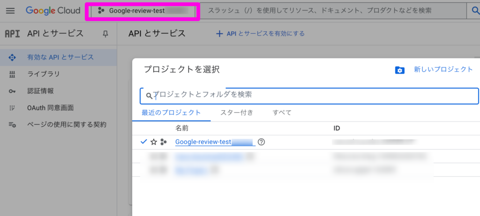Image resolution: width=480 pixels, height=216 pixels.
Task: Click the checkmark on Google-review-test row
Action: 144,142
